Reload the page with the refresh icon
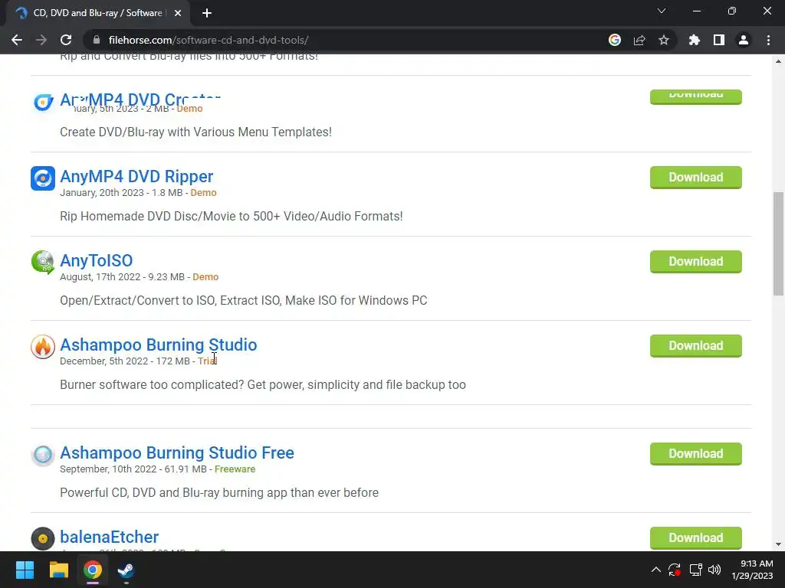Image resolution: width=785 pixels, height=588 pixels. pos(66,40)
